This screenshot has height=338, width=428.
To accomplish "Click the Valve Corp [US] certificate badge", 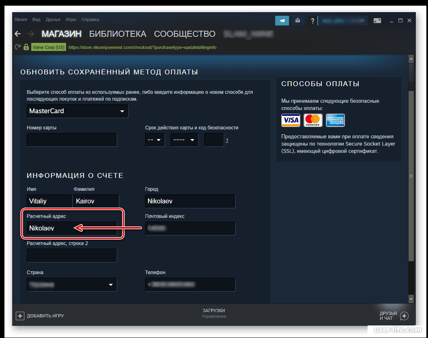I will pos(49,47).
